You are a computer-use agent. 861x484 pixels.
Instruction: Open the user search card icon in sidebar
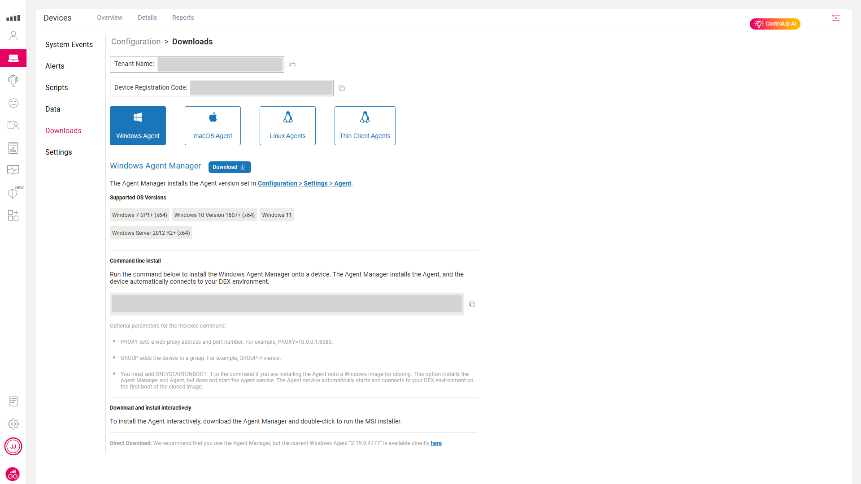tap(13, 125)
